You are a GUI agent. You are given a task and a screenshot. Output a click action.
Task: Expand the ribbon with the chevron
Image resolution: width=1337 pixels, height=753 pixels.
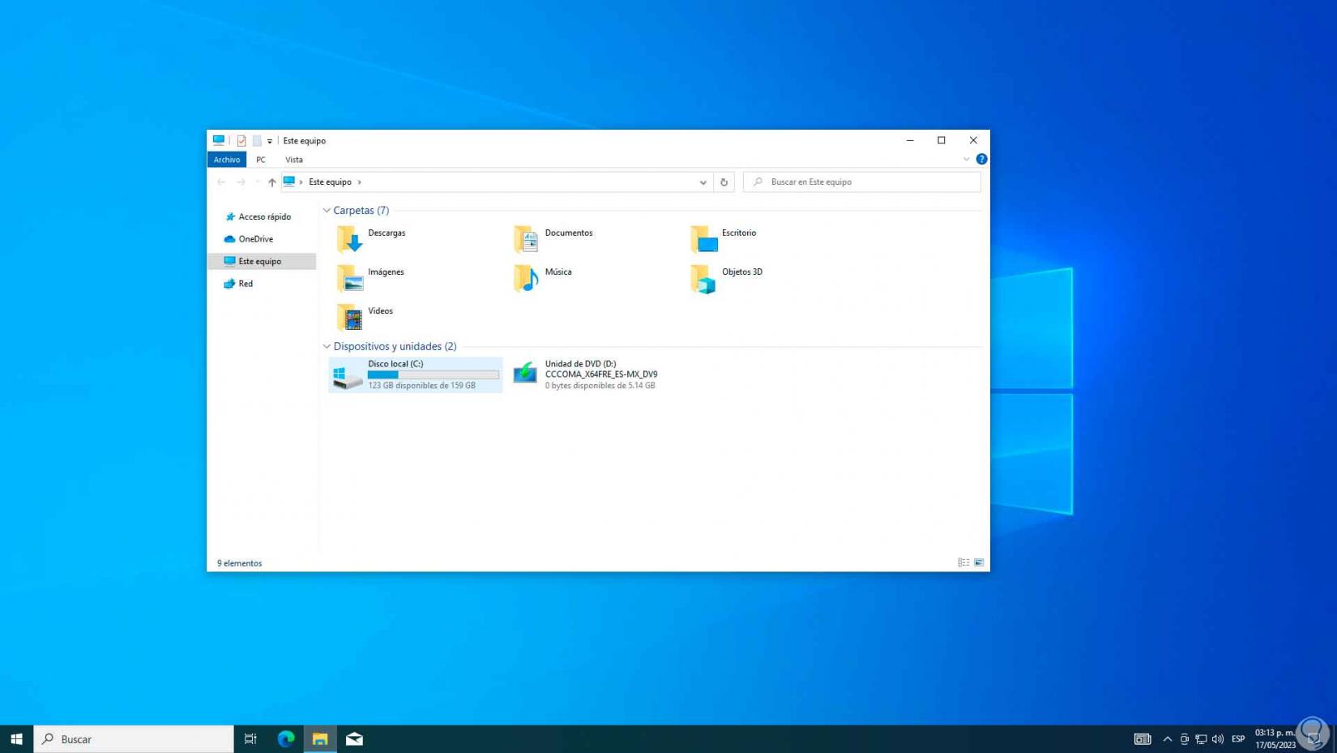pyautogui.click(x=966, y=160)
